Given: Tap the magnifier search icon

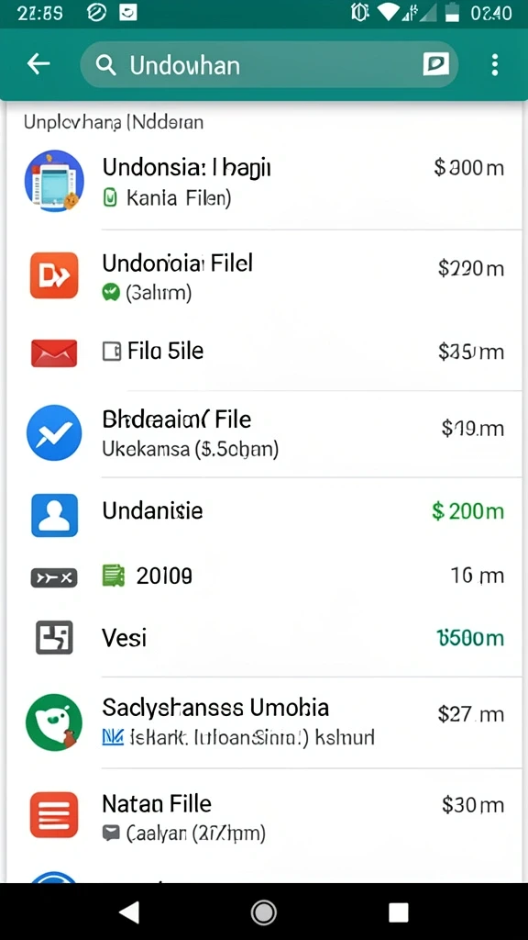Looking at the screenshot, I should [106, 65].
